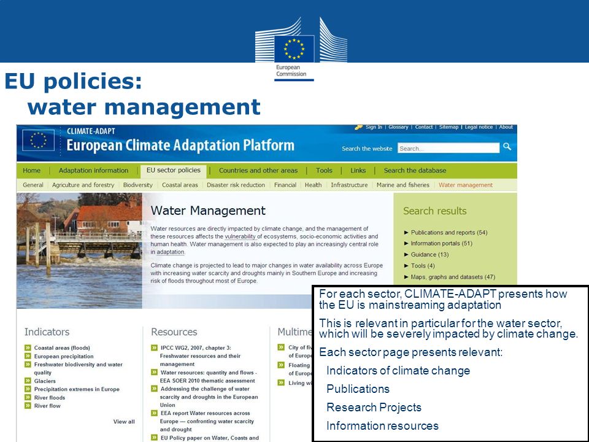Click bullet icon beside River floods
Image resolution: width=589 pixels, height=442 pixels.
coord(28,397)
